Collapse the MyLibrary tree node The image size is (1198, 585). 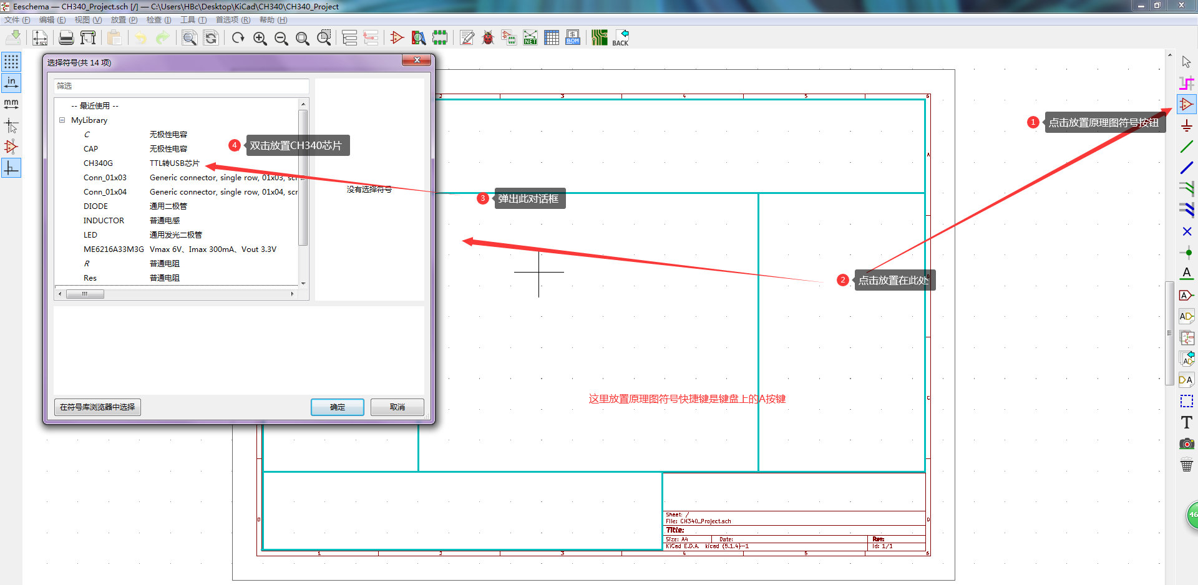point(62,120)
